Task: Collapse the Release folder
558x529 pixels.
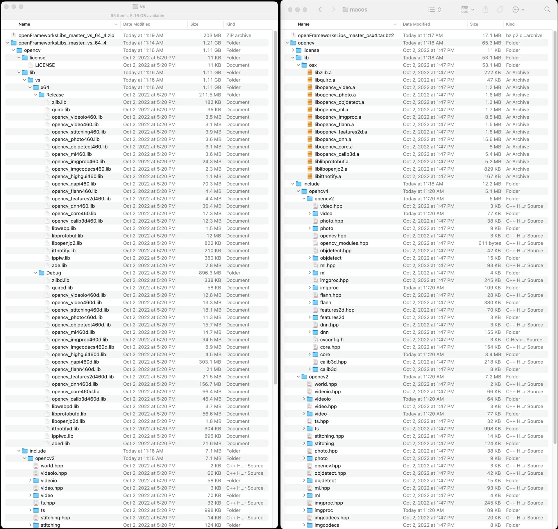Action: pyautogui.click(x=36, y=95)
